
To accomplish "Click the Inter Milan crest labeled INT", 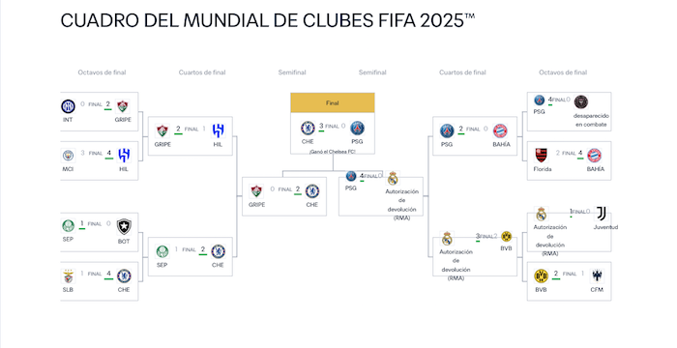I will [x=68, y=106].
